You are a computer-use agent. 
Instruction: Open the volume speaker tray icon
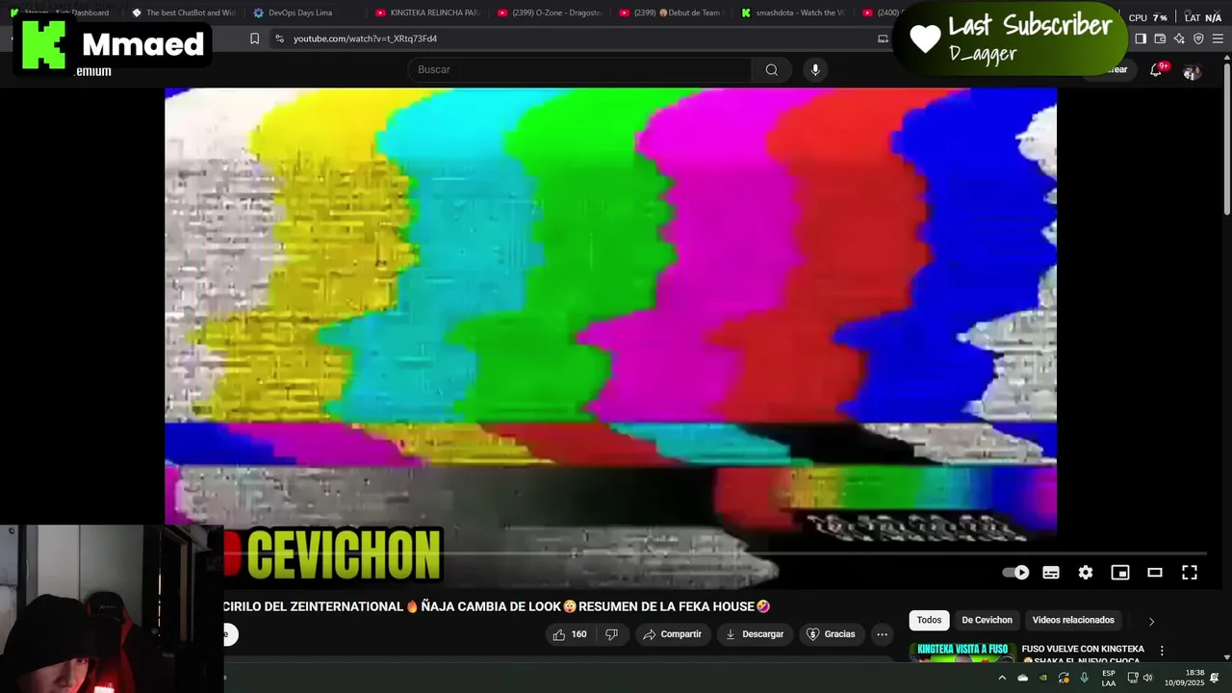(1147, 678)
